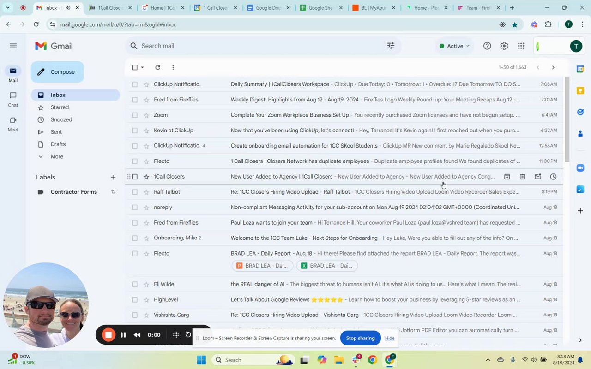This screenshot has height=369, width=591.
Task: Open the Starred folder
Action: 60,107
